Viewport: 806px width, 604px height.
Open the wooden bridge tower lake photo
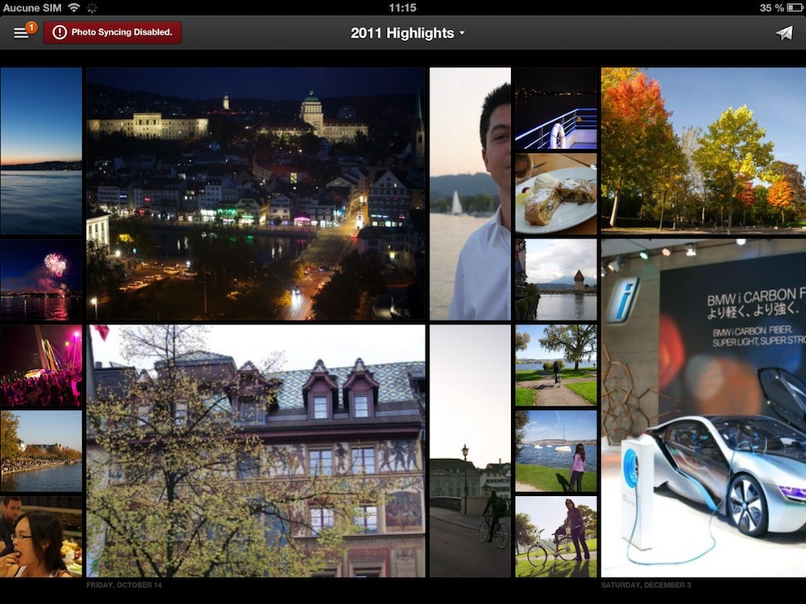(x=556, y=279)
